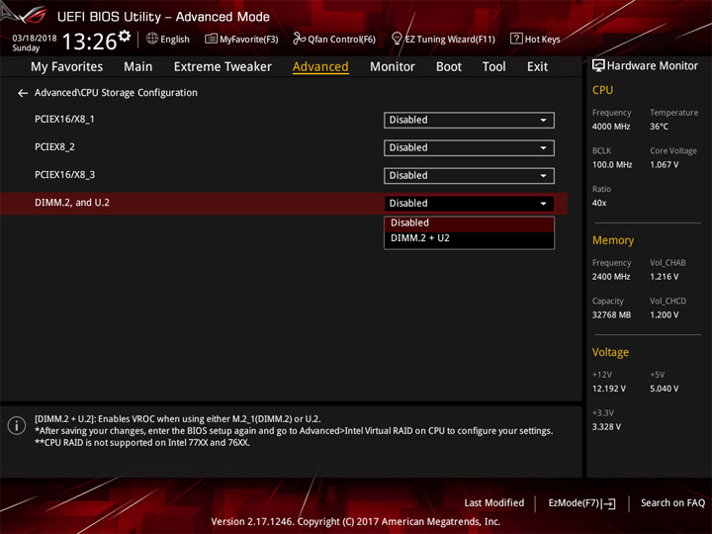This screenshot has height=534, width=712.
Task: Click the Hot Keys question mark icon
Action: 516,39
